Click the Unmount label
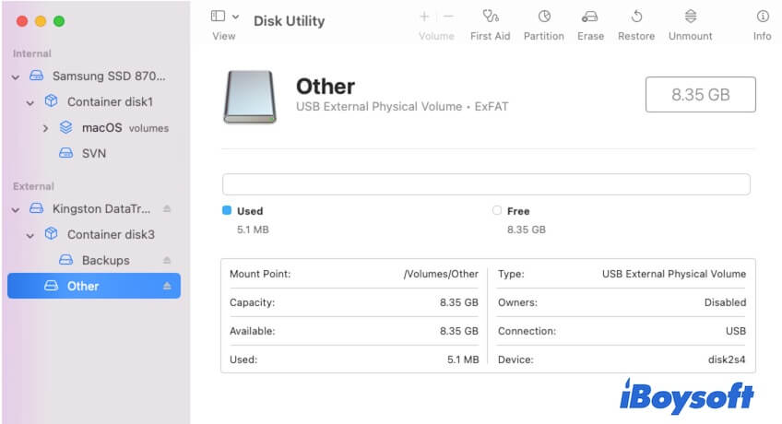 pos(690,36)
